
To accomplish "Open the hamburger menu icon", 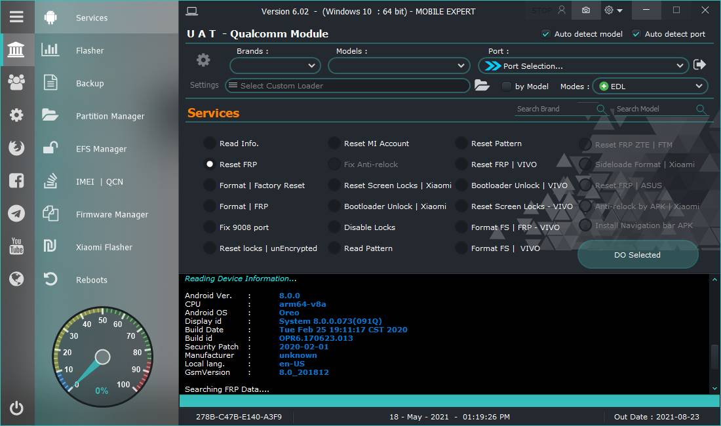I will click(x=16, y=17).
